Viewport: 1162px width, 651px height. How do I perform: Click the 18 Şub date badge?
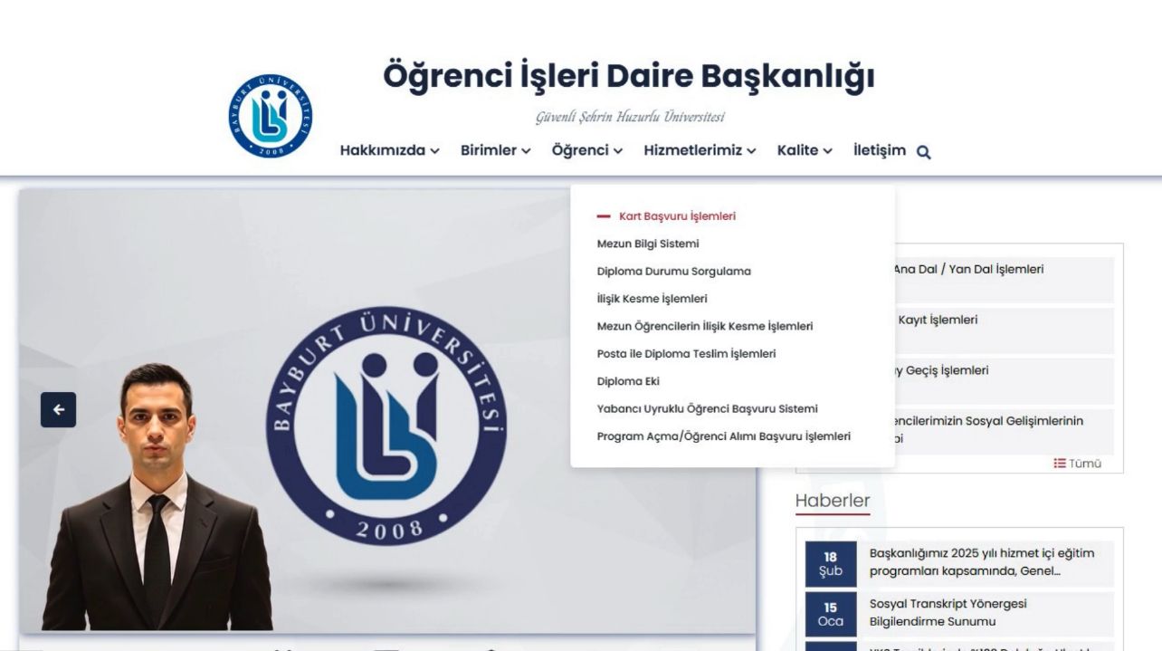pos(831,564)
